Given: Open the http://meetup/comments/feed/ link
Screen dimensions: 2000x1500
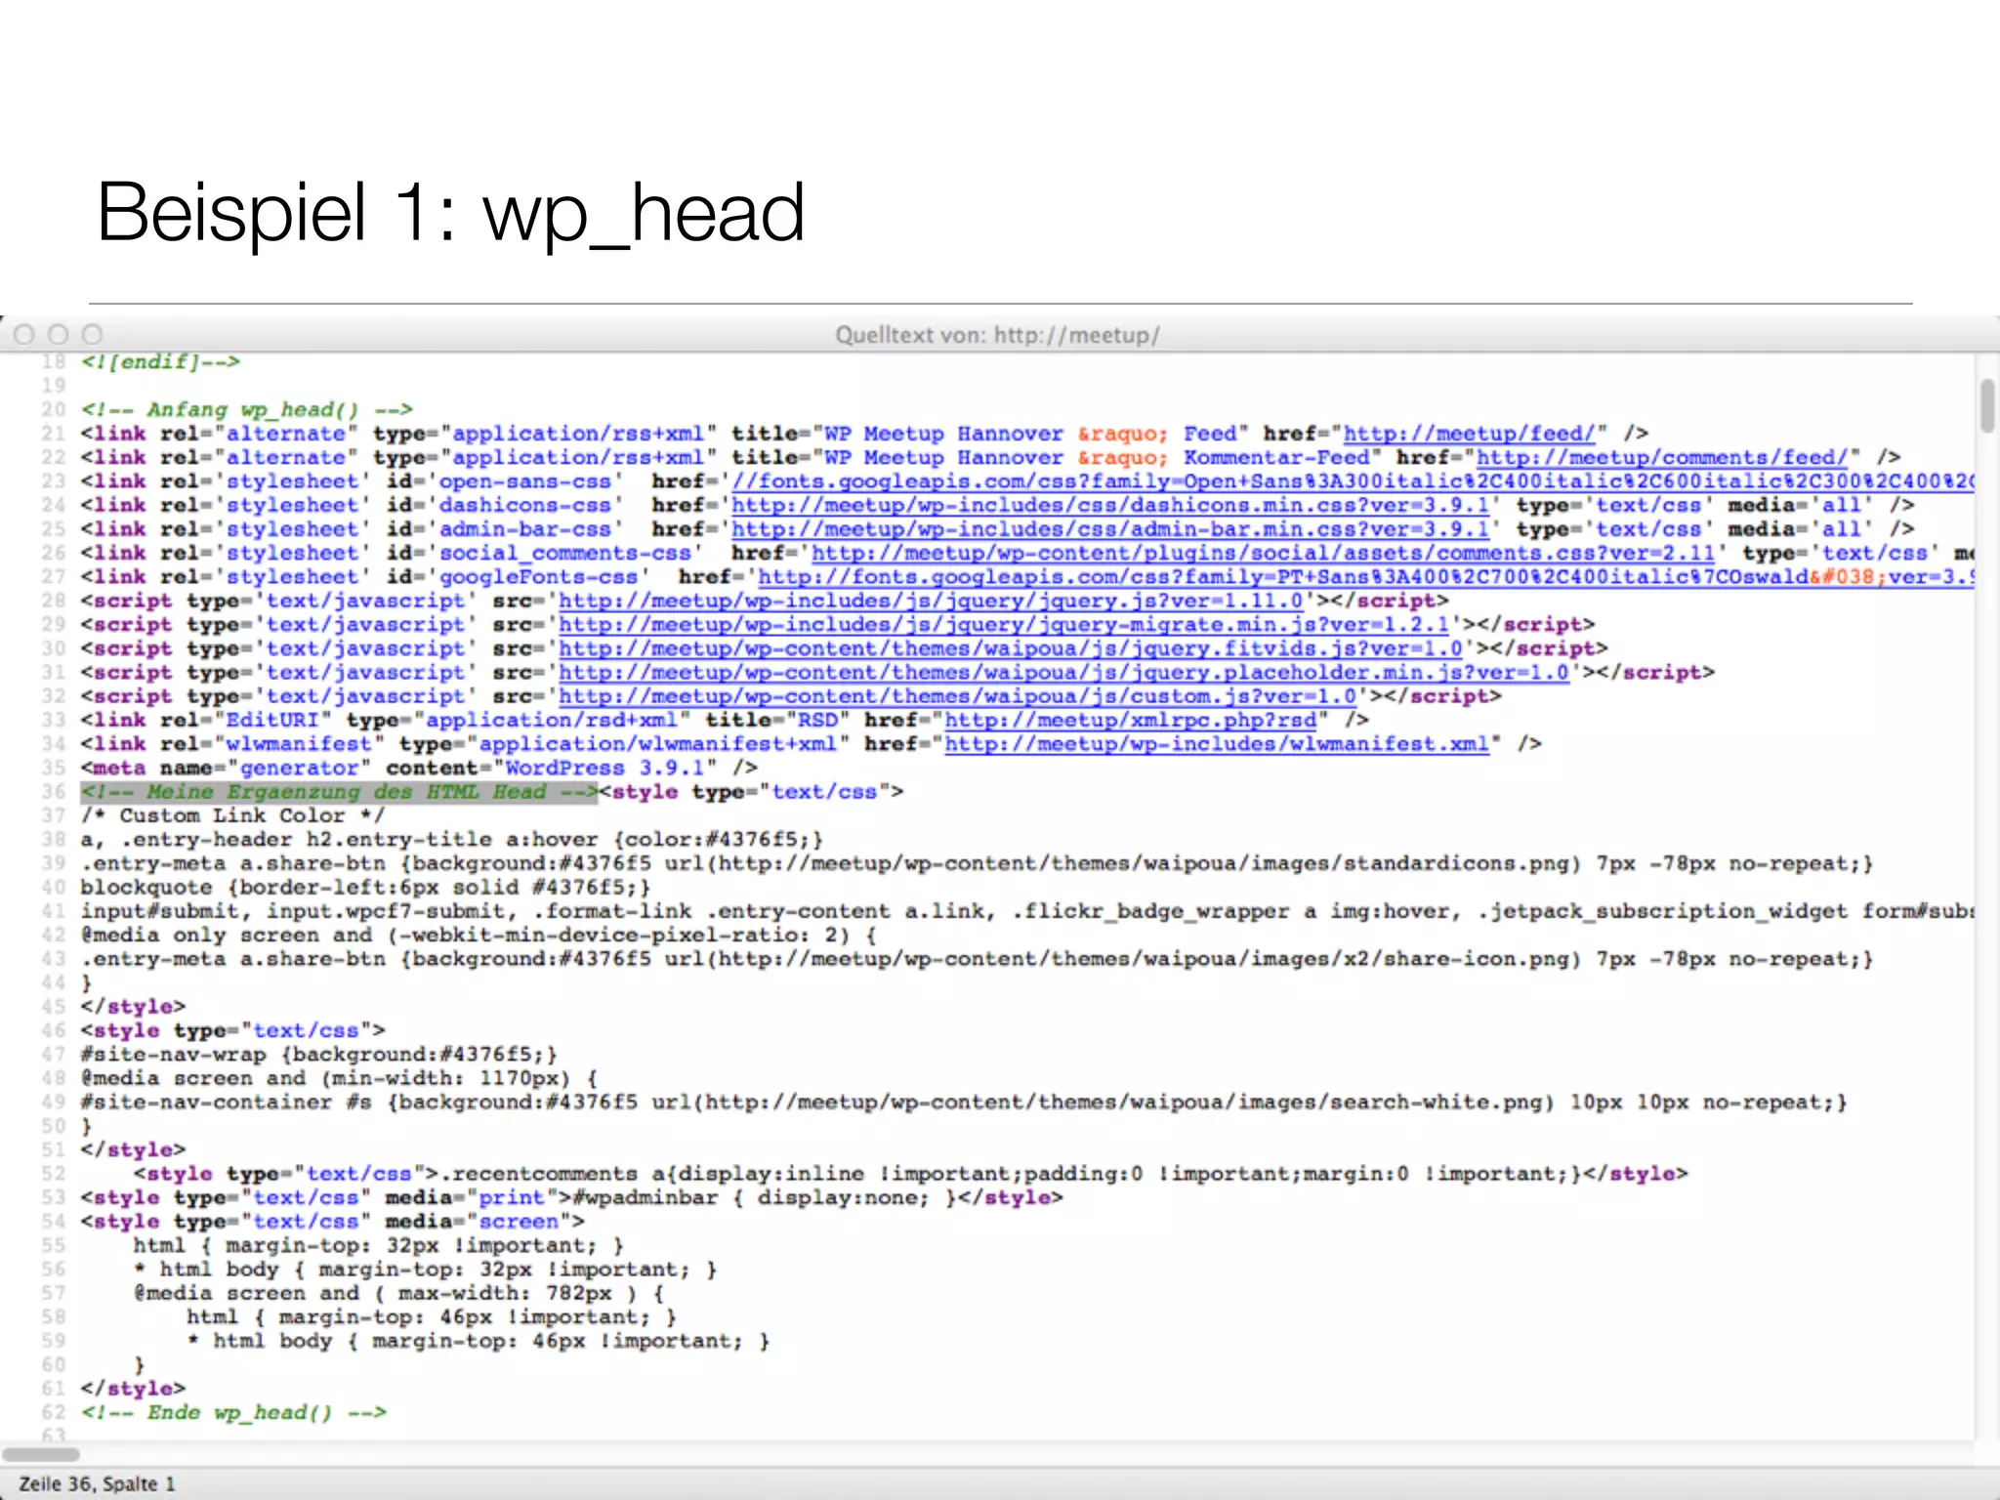Looking at the screenshot, I should (1662, 457).
